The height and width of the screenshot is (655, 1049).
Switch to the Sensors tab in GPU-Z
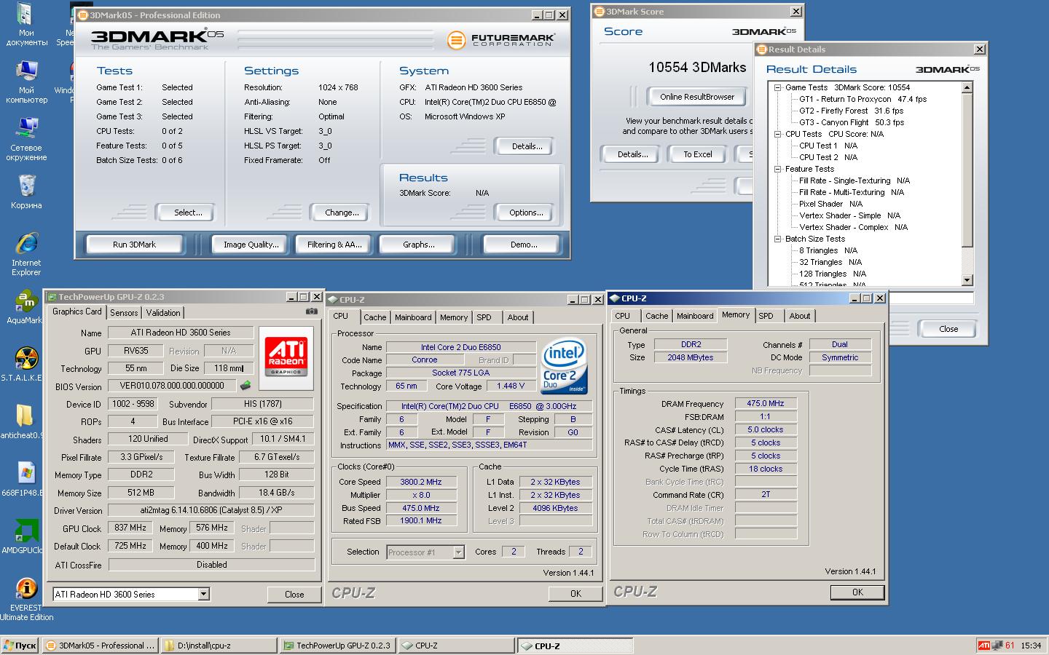124,313
